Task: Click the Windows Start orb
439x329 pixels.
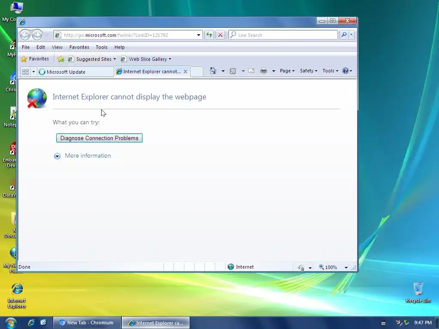Action: click(x=11, y=323)
